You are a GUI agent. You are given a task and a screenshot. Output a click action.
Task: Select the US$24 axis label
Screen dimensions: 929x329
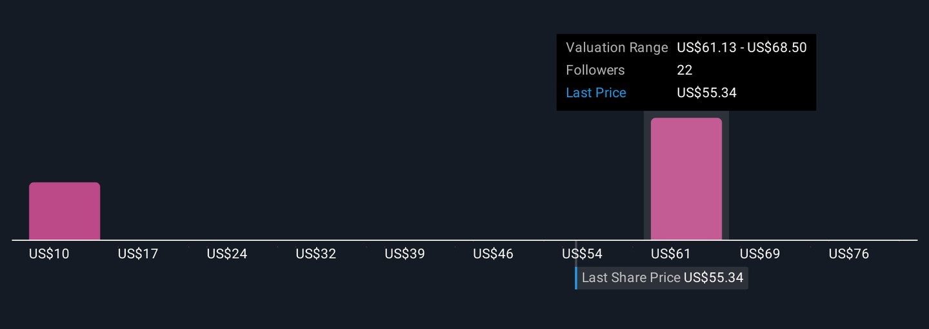[x=227, y=254]
